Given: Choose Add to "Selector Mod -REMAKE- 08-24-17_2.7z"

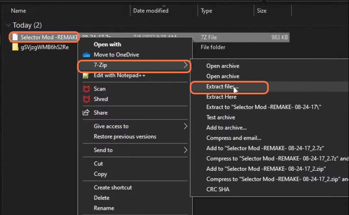Looking at the screenshot, I should click(x=265, y=148).
